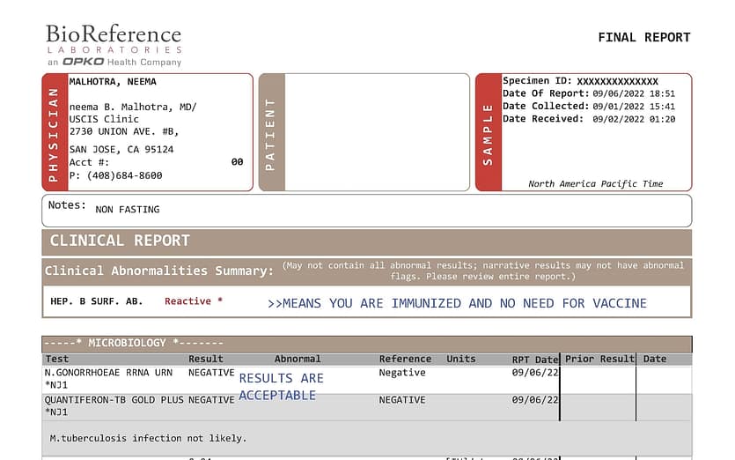Click the Date Collected value

click(634, 107)
